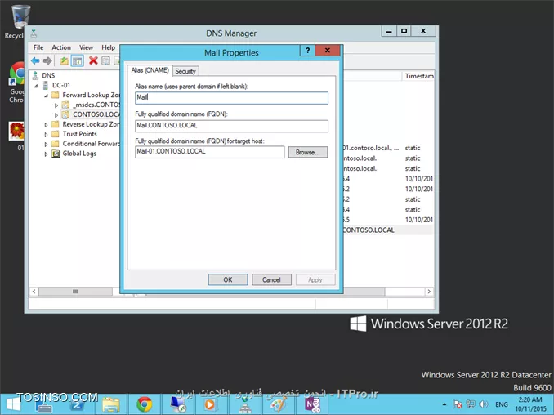The image size is (554, 415).
Task: Open the Action menu
Action: point(61,47)
